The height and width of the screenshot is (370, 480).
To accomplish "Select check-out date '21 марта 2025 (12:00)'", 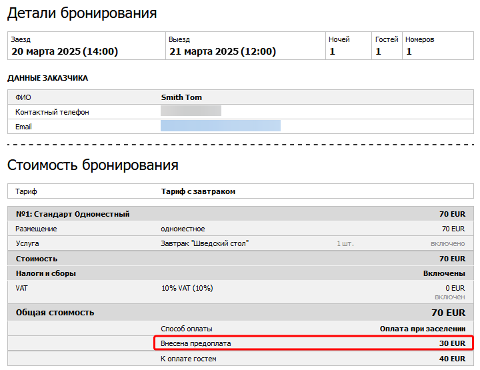I will pos(223,51).
